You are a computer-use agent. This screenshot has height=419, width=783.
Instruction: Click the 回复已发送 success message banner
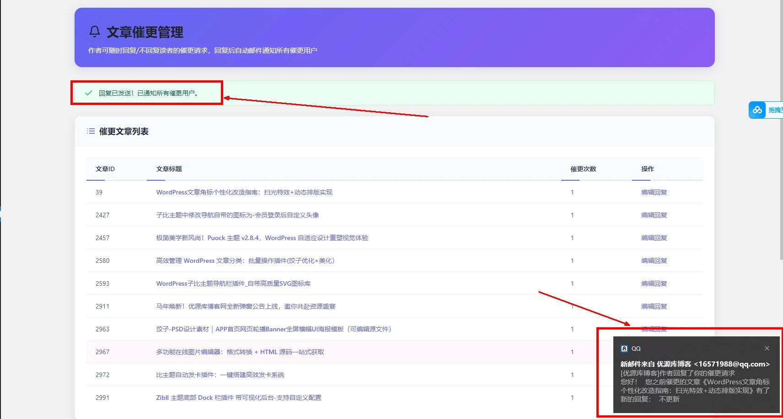point(146,93)
